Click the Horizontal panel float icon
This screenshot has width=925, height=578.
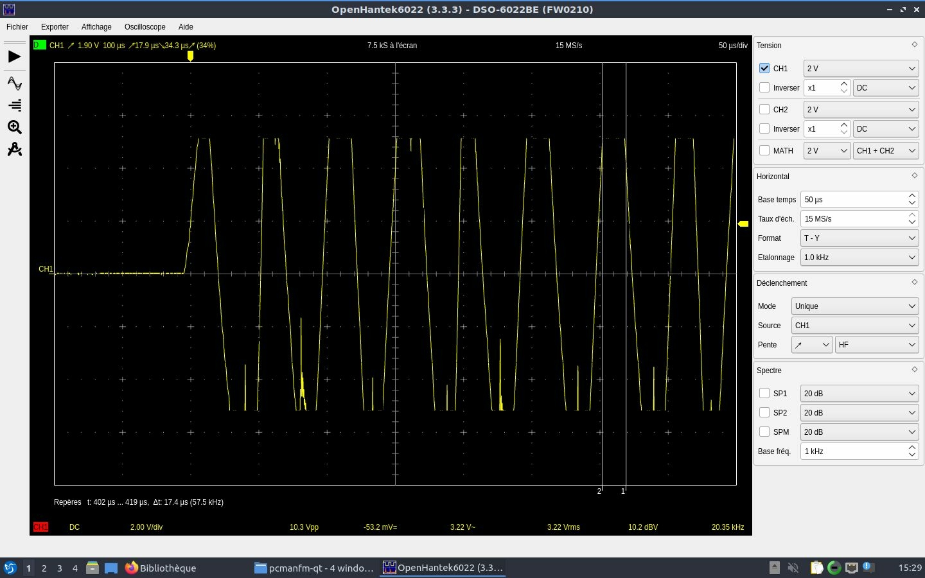click(x=914, y=175)
